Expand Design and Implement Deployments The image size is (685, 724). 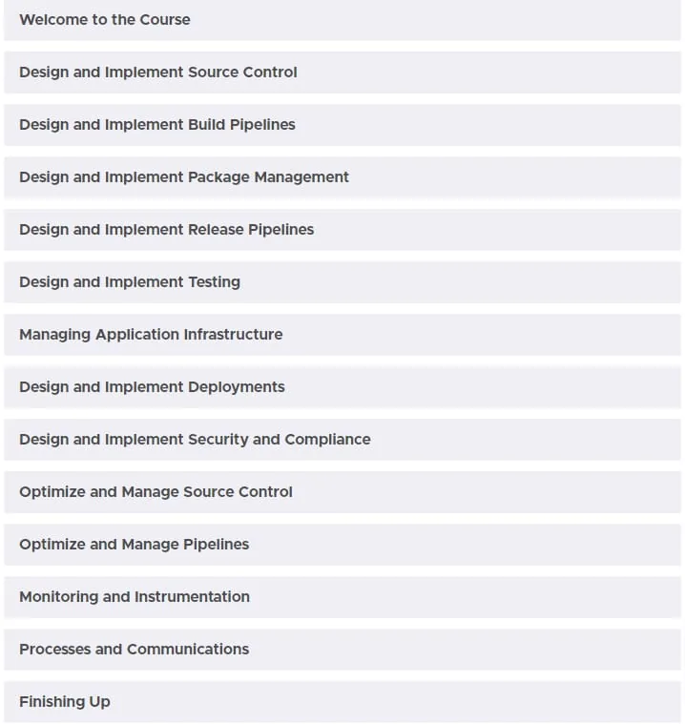point(342,387)
